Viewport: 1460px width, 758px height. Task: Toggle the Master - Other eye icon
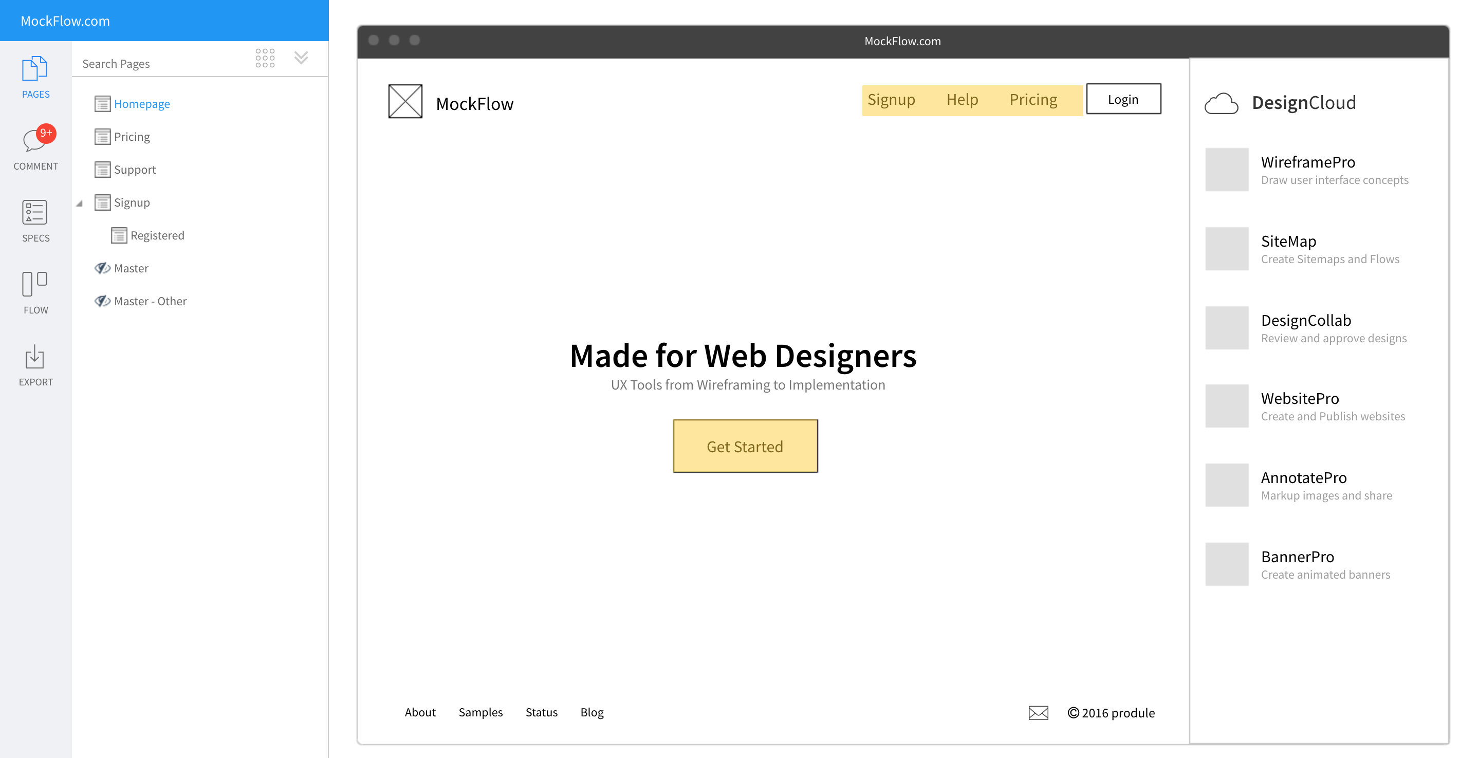[102, 301]
